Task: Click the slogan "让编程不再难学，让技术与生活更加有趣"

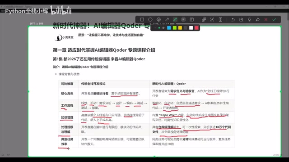Action: point(116,35)
